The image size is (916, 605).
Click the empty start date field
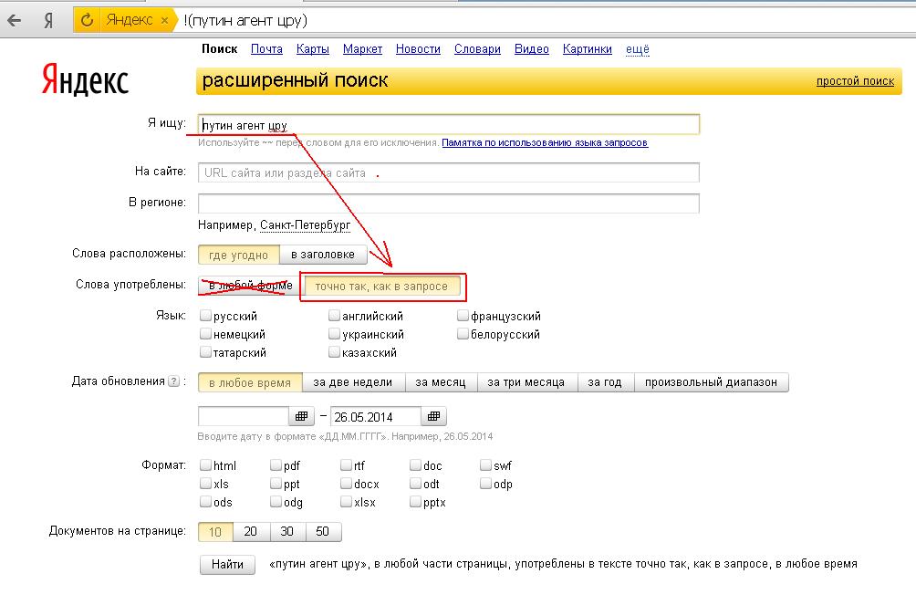point(244,417)
